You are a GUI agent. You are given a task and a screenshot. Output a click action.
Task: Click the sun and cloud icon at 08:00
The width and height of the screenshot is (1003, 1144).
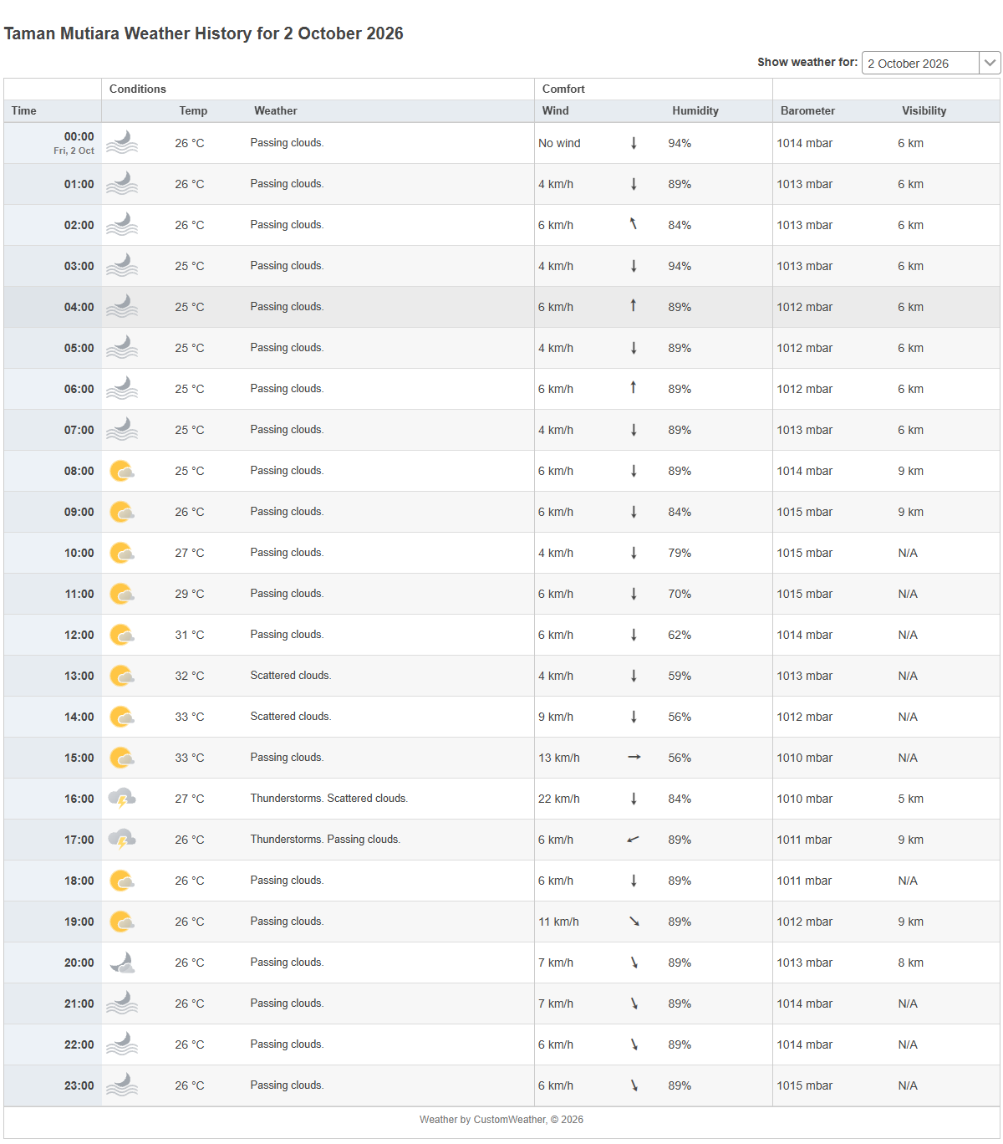tap(122, 471)
